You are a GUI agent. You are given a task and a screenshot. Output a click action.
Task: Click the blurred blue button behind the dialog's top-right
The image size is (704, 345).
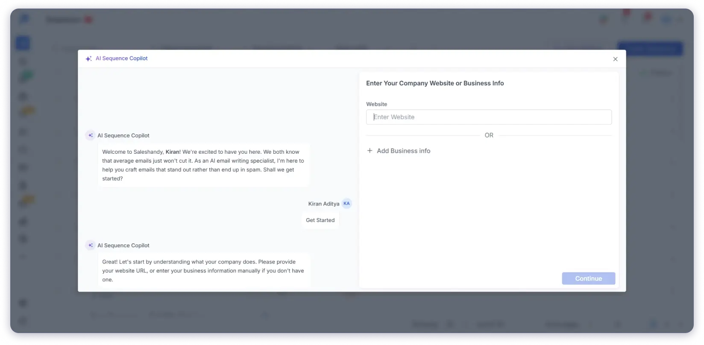(x=650, y=49)
